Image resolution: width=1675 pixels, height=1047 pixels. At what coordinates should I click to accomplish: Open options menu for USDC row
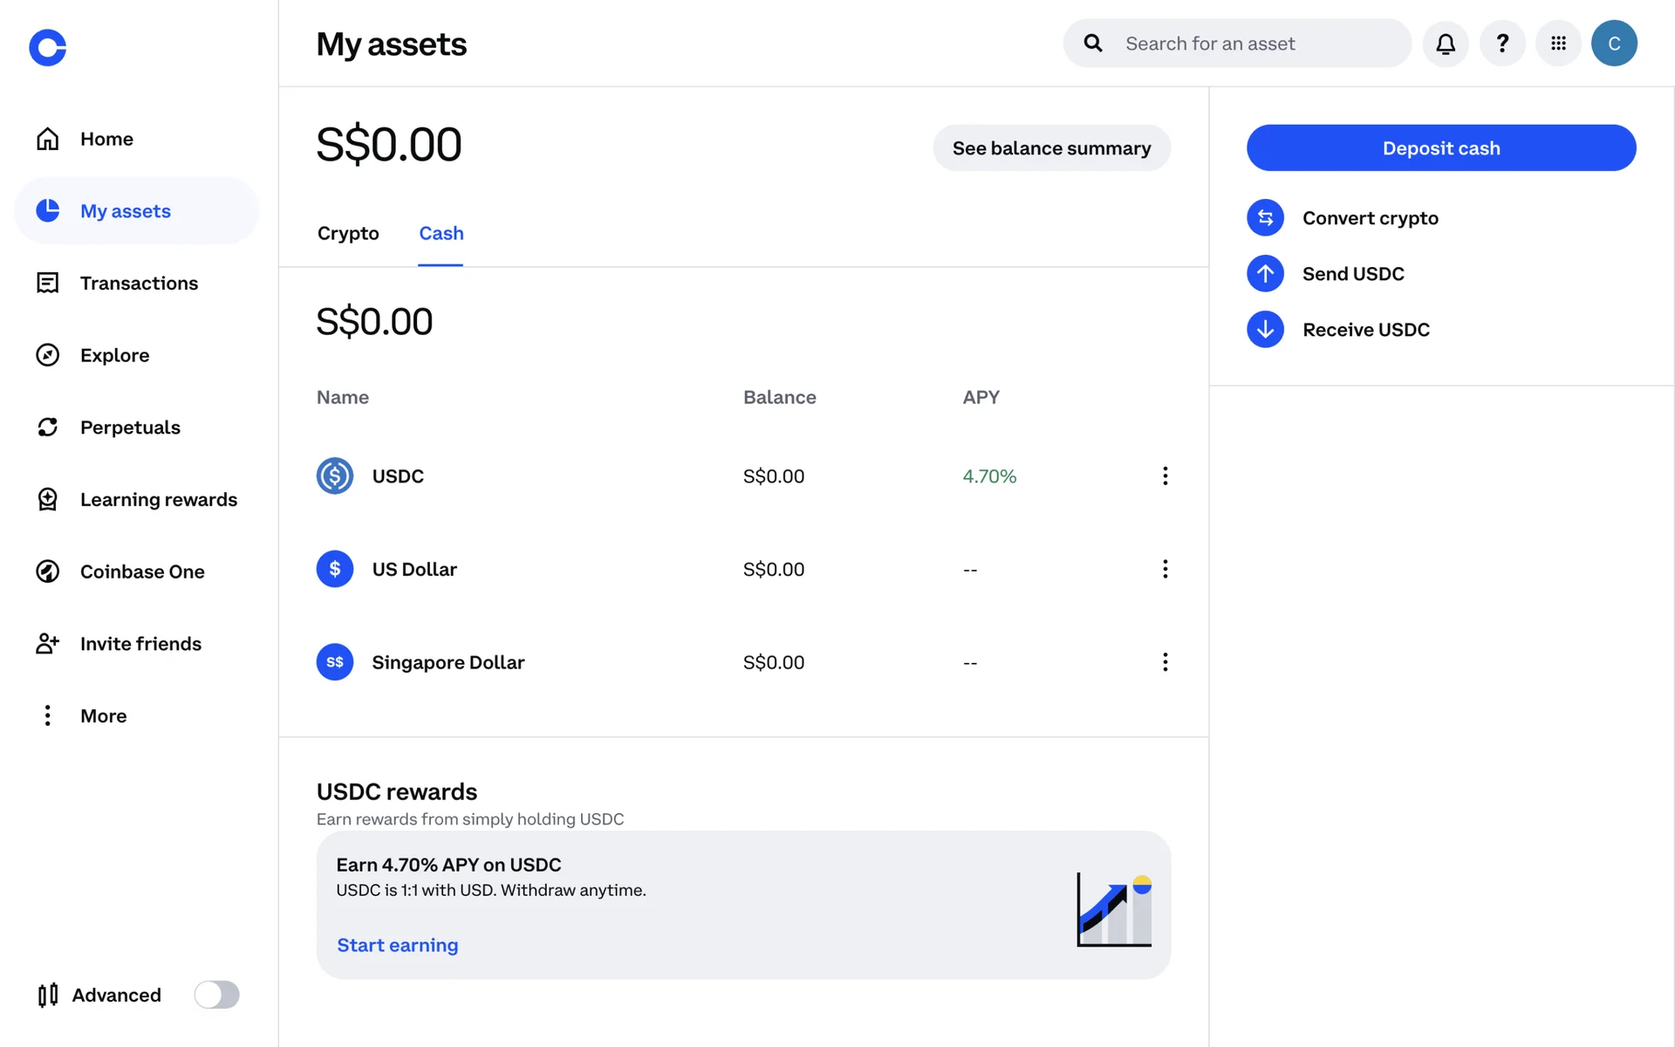click(1165, 476)
